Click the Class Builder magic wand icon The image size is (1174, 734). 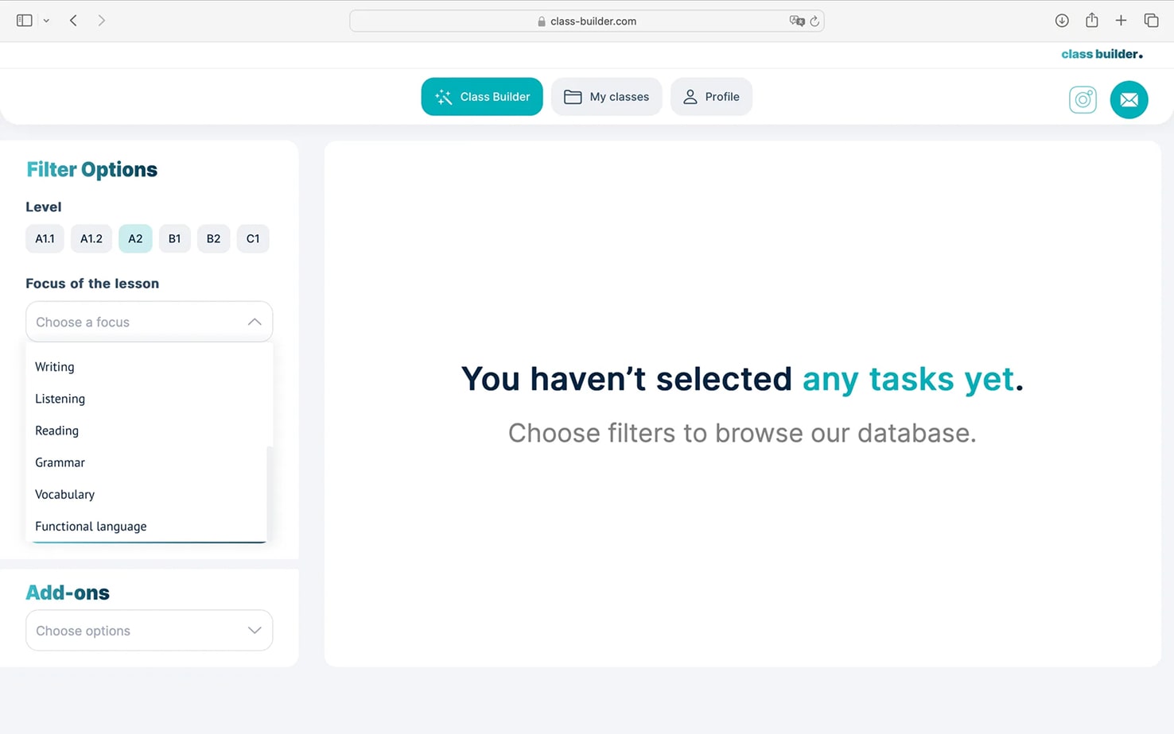pyautogui.click(x=443, y=96)
